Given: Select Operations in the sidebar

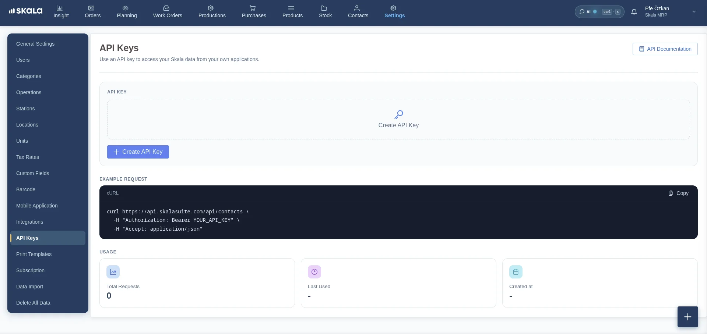Looking at the screenshot, I should click(48, 92).
